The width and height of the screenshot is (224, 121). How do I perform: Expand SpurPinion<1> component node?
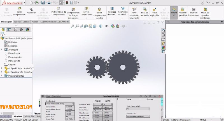[x=2, y=68]
